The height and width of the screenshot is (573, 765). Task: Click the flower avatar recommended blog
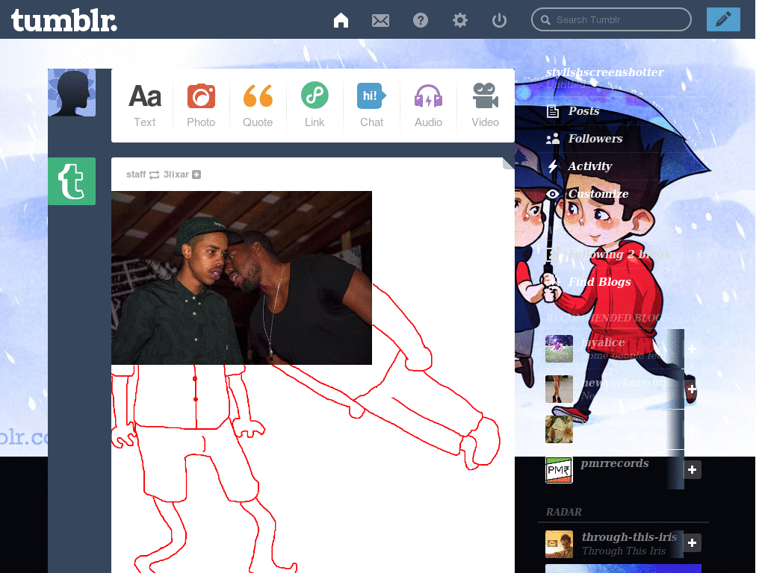click(559, 429)
